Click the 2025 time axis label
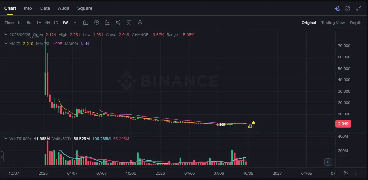 coord(43,173)
